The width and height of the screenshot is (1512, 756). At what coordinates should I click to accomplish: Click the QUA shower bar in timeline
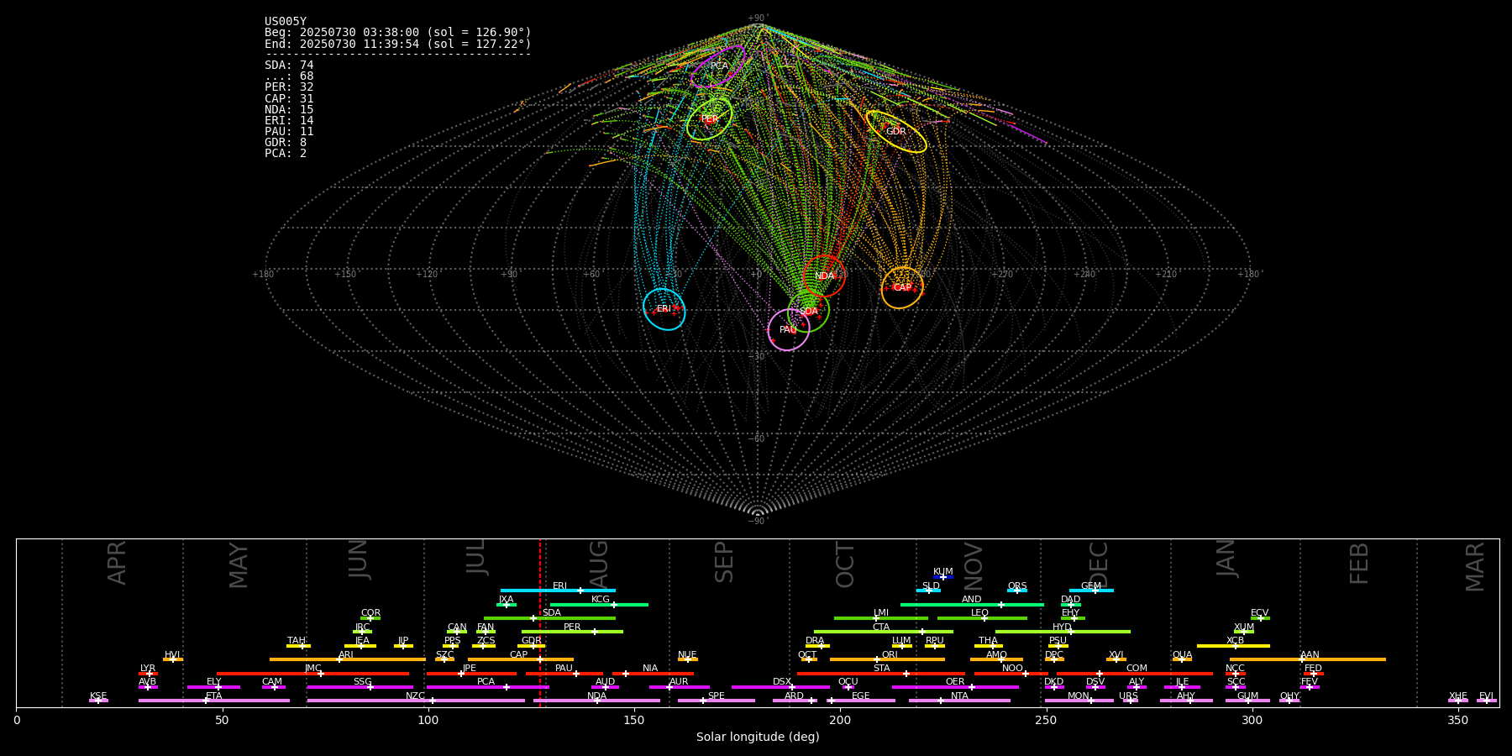(1182, 659)
